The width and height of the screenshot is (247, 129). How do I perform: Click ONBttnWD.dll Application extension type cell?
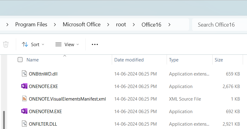coord(189,74)
